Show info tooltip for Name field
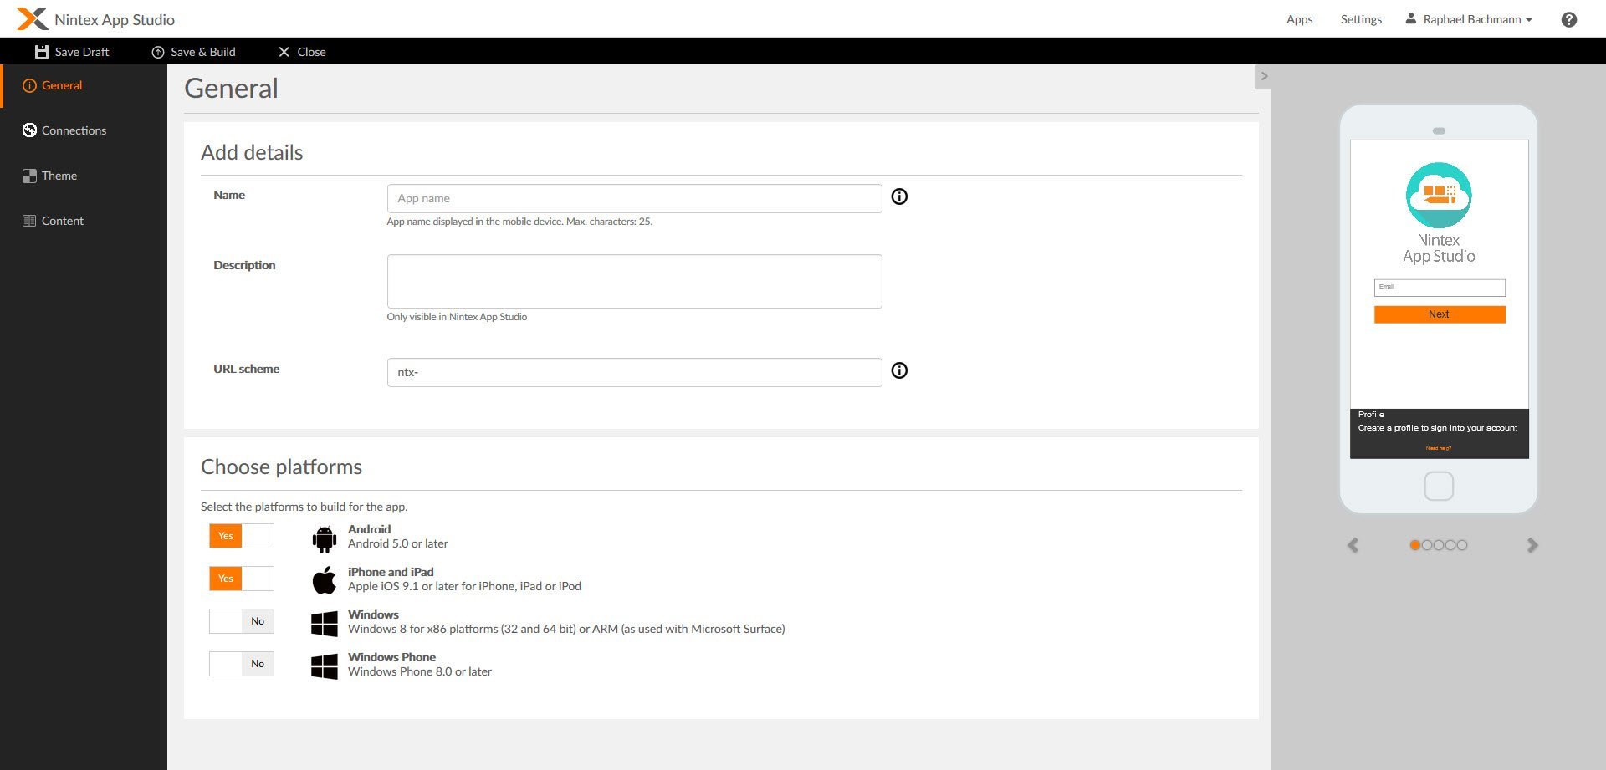This screenshot has width=1606, height=770. (899, 196)
